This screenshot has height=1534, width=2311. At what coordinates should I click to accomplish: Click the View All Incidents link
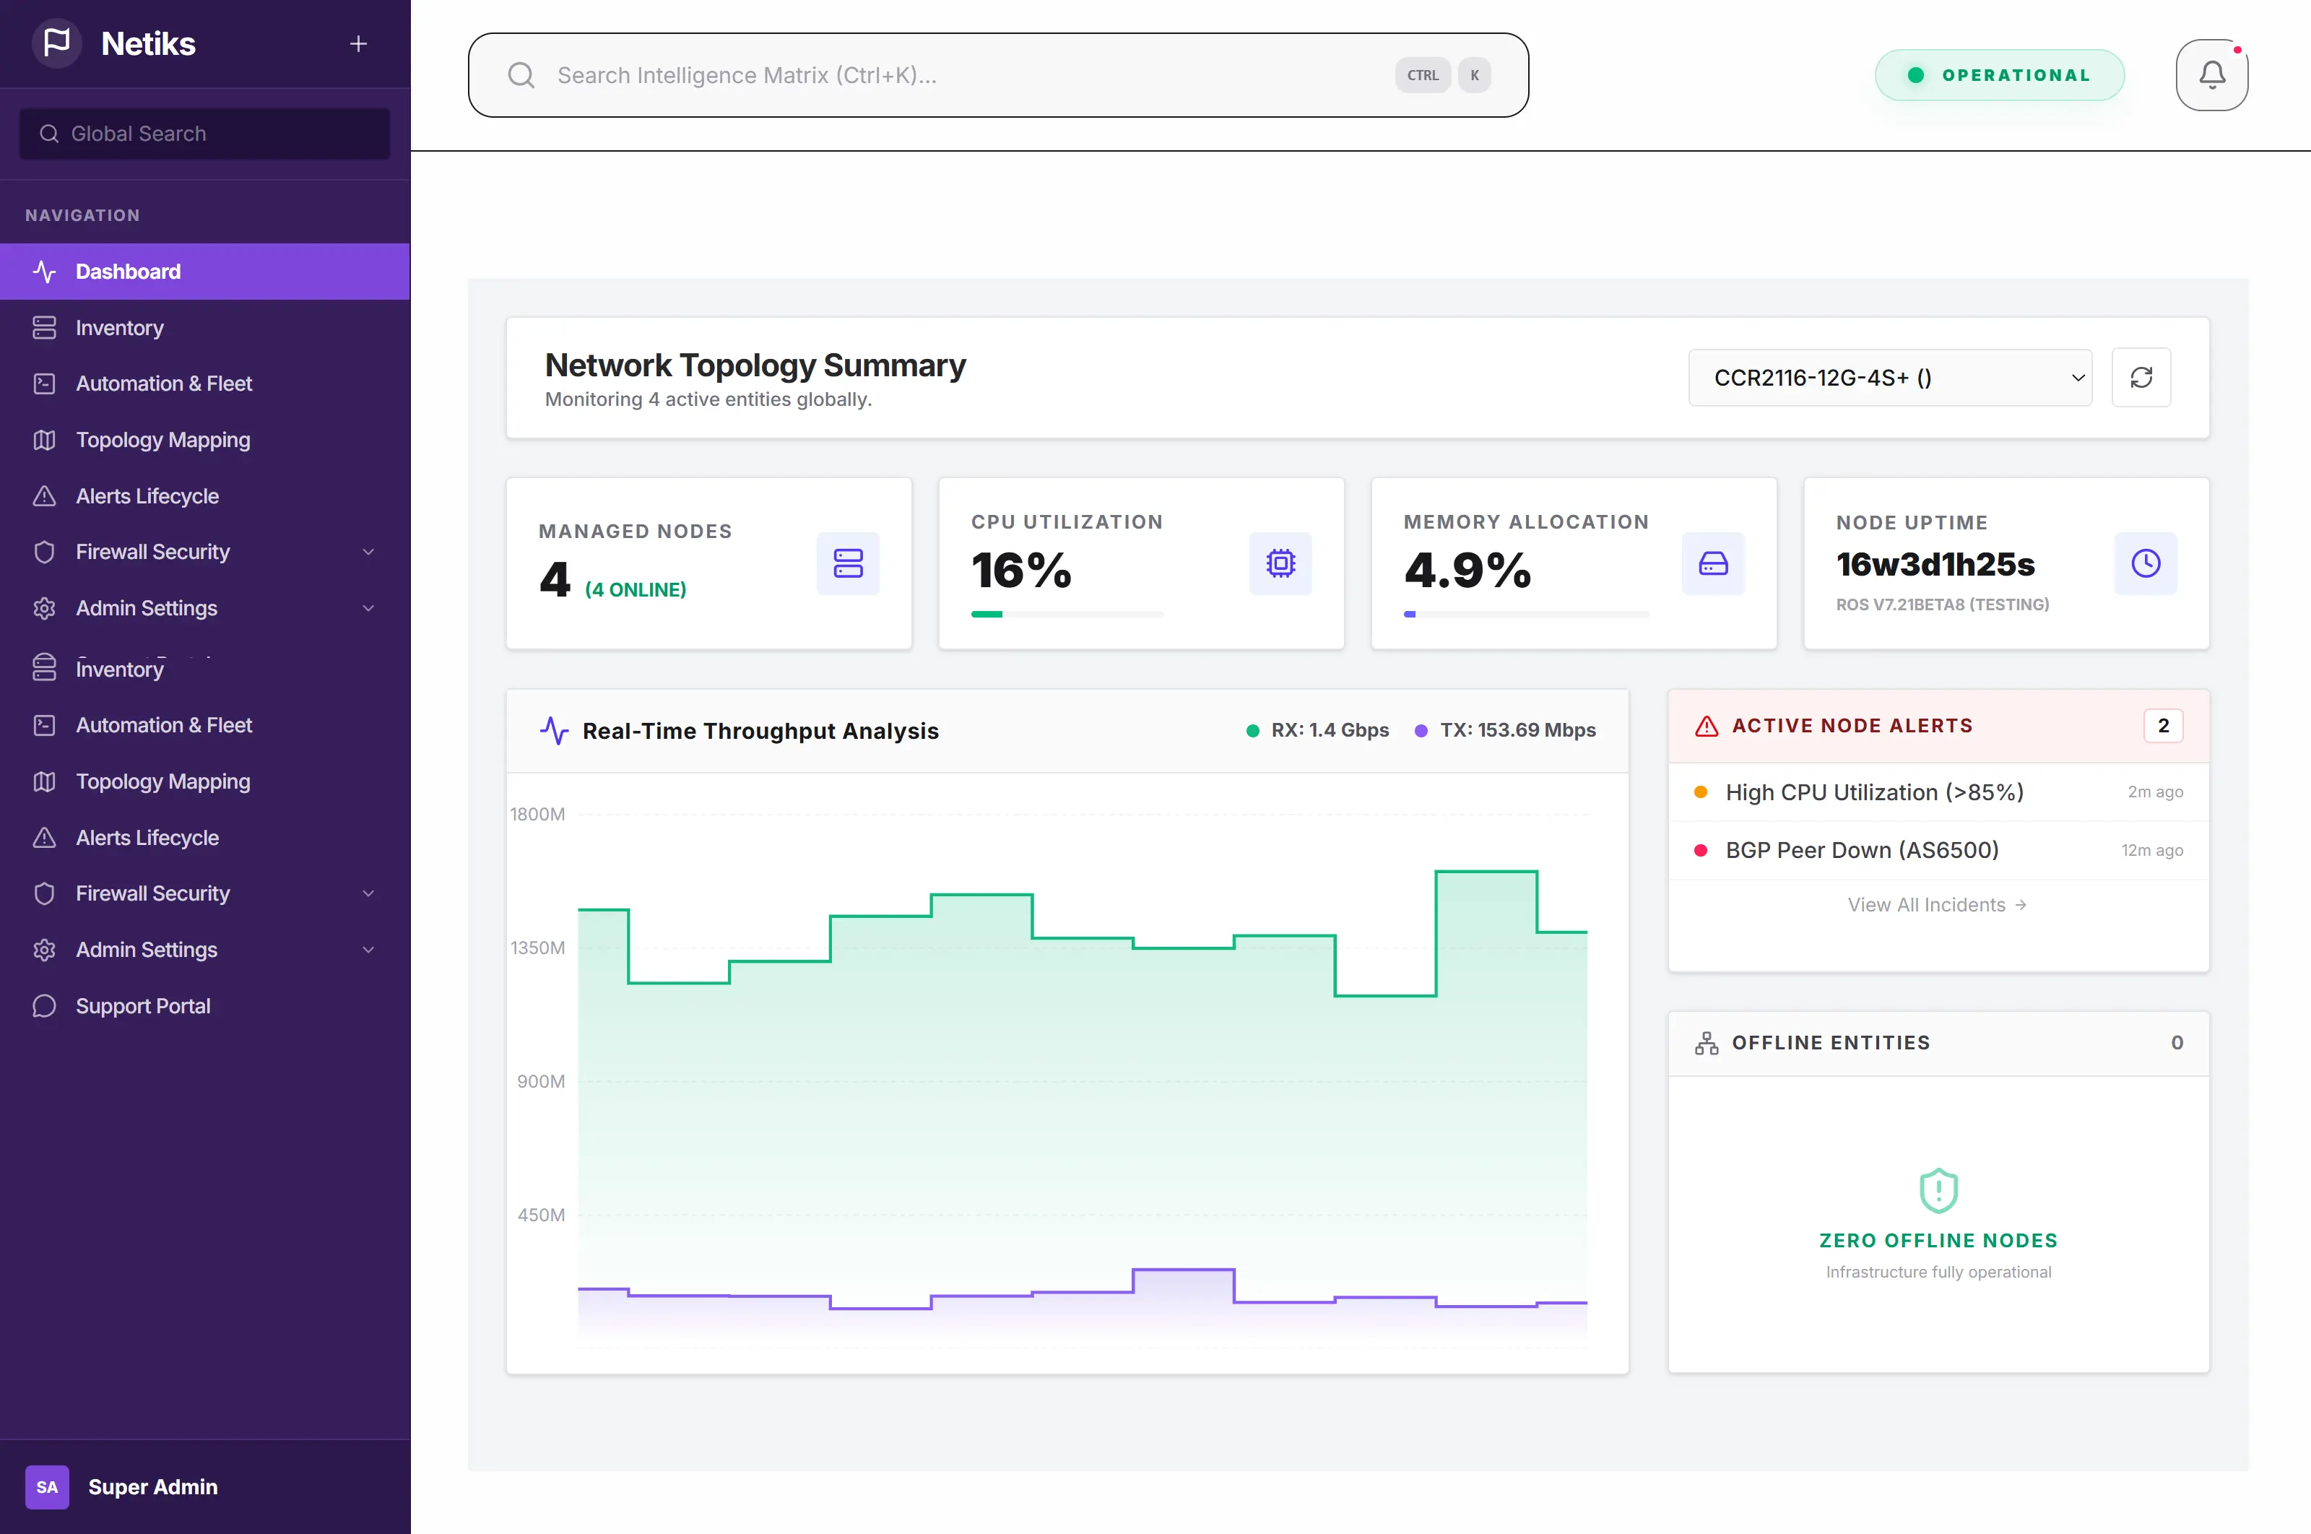point(1938,904)
